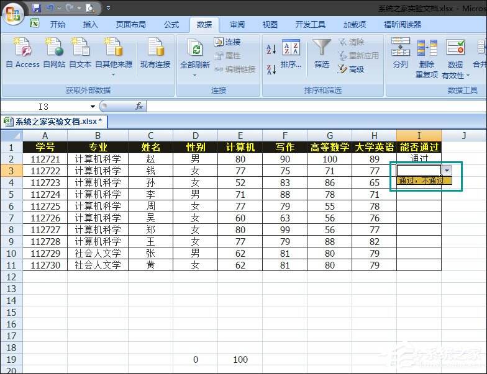
Task: Open the custom sort dialog (排序)
Action: coord(291,53)
